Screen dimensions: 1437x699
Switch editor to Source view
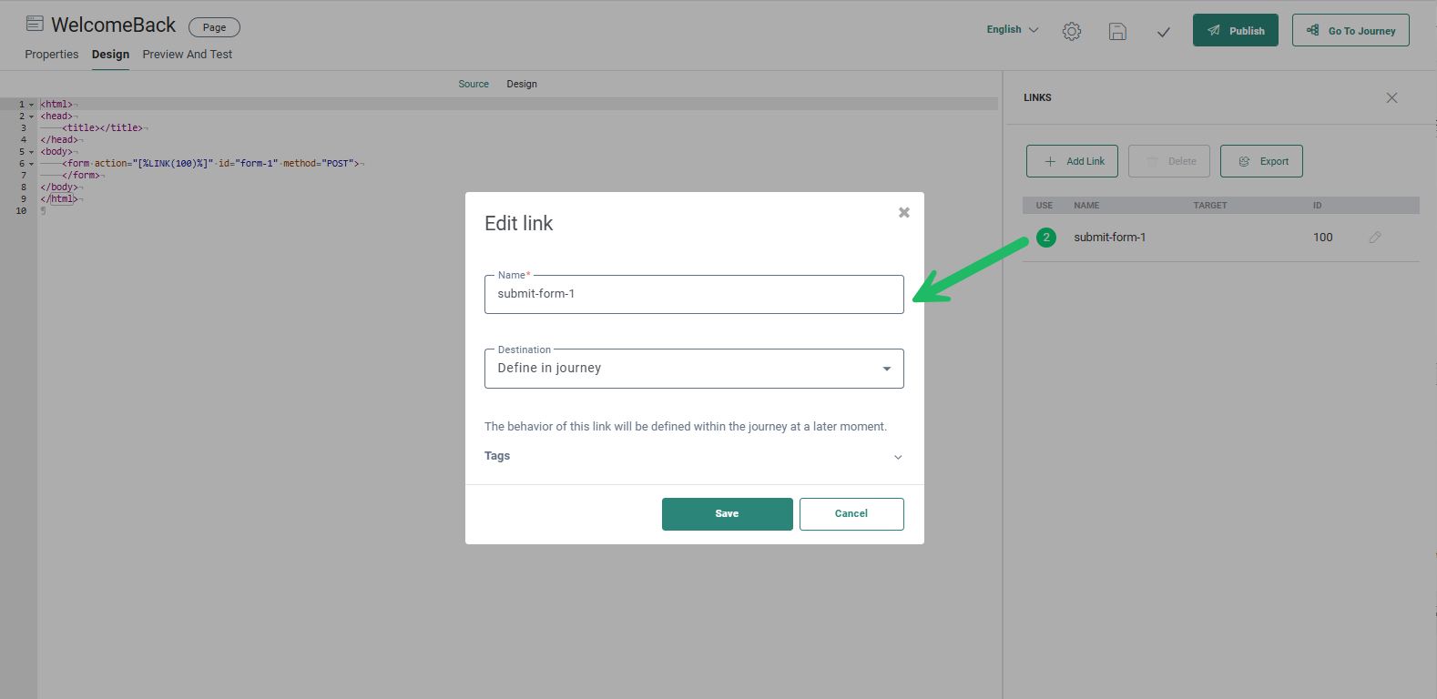point(474,84)
